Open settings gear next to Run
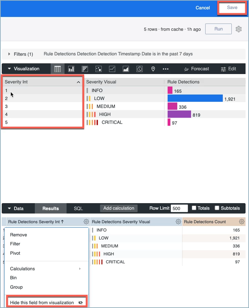 [238, 29]
